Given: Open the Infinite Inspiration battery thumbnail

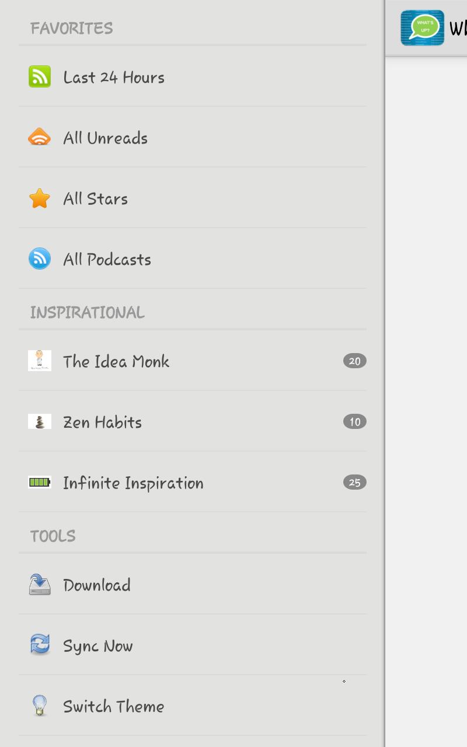Looking at the screenshot, I should (40, 482).
